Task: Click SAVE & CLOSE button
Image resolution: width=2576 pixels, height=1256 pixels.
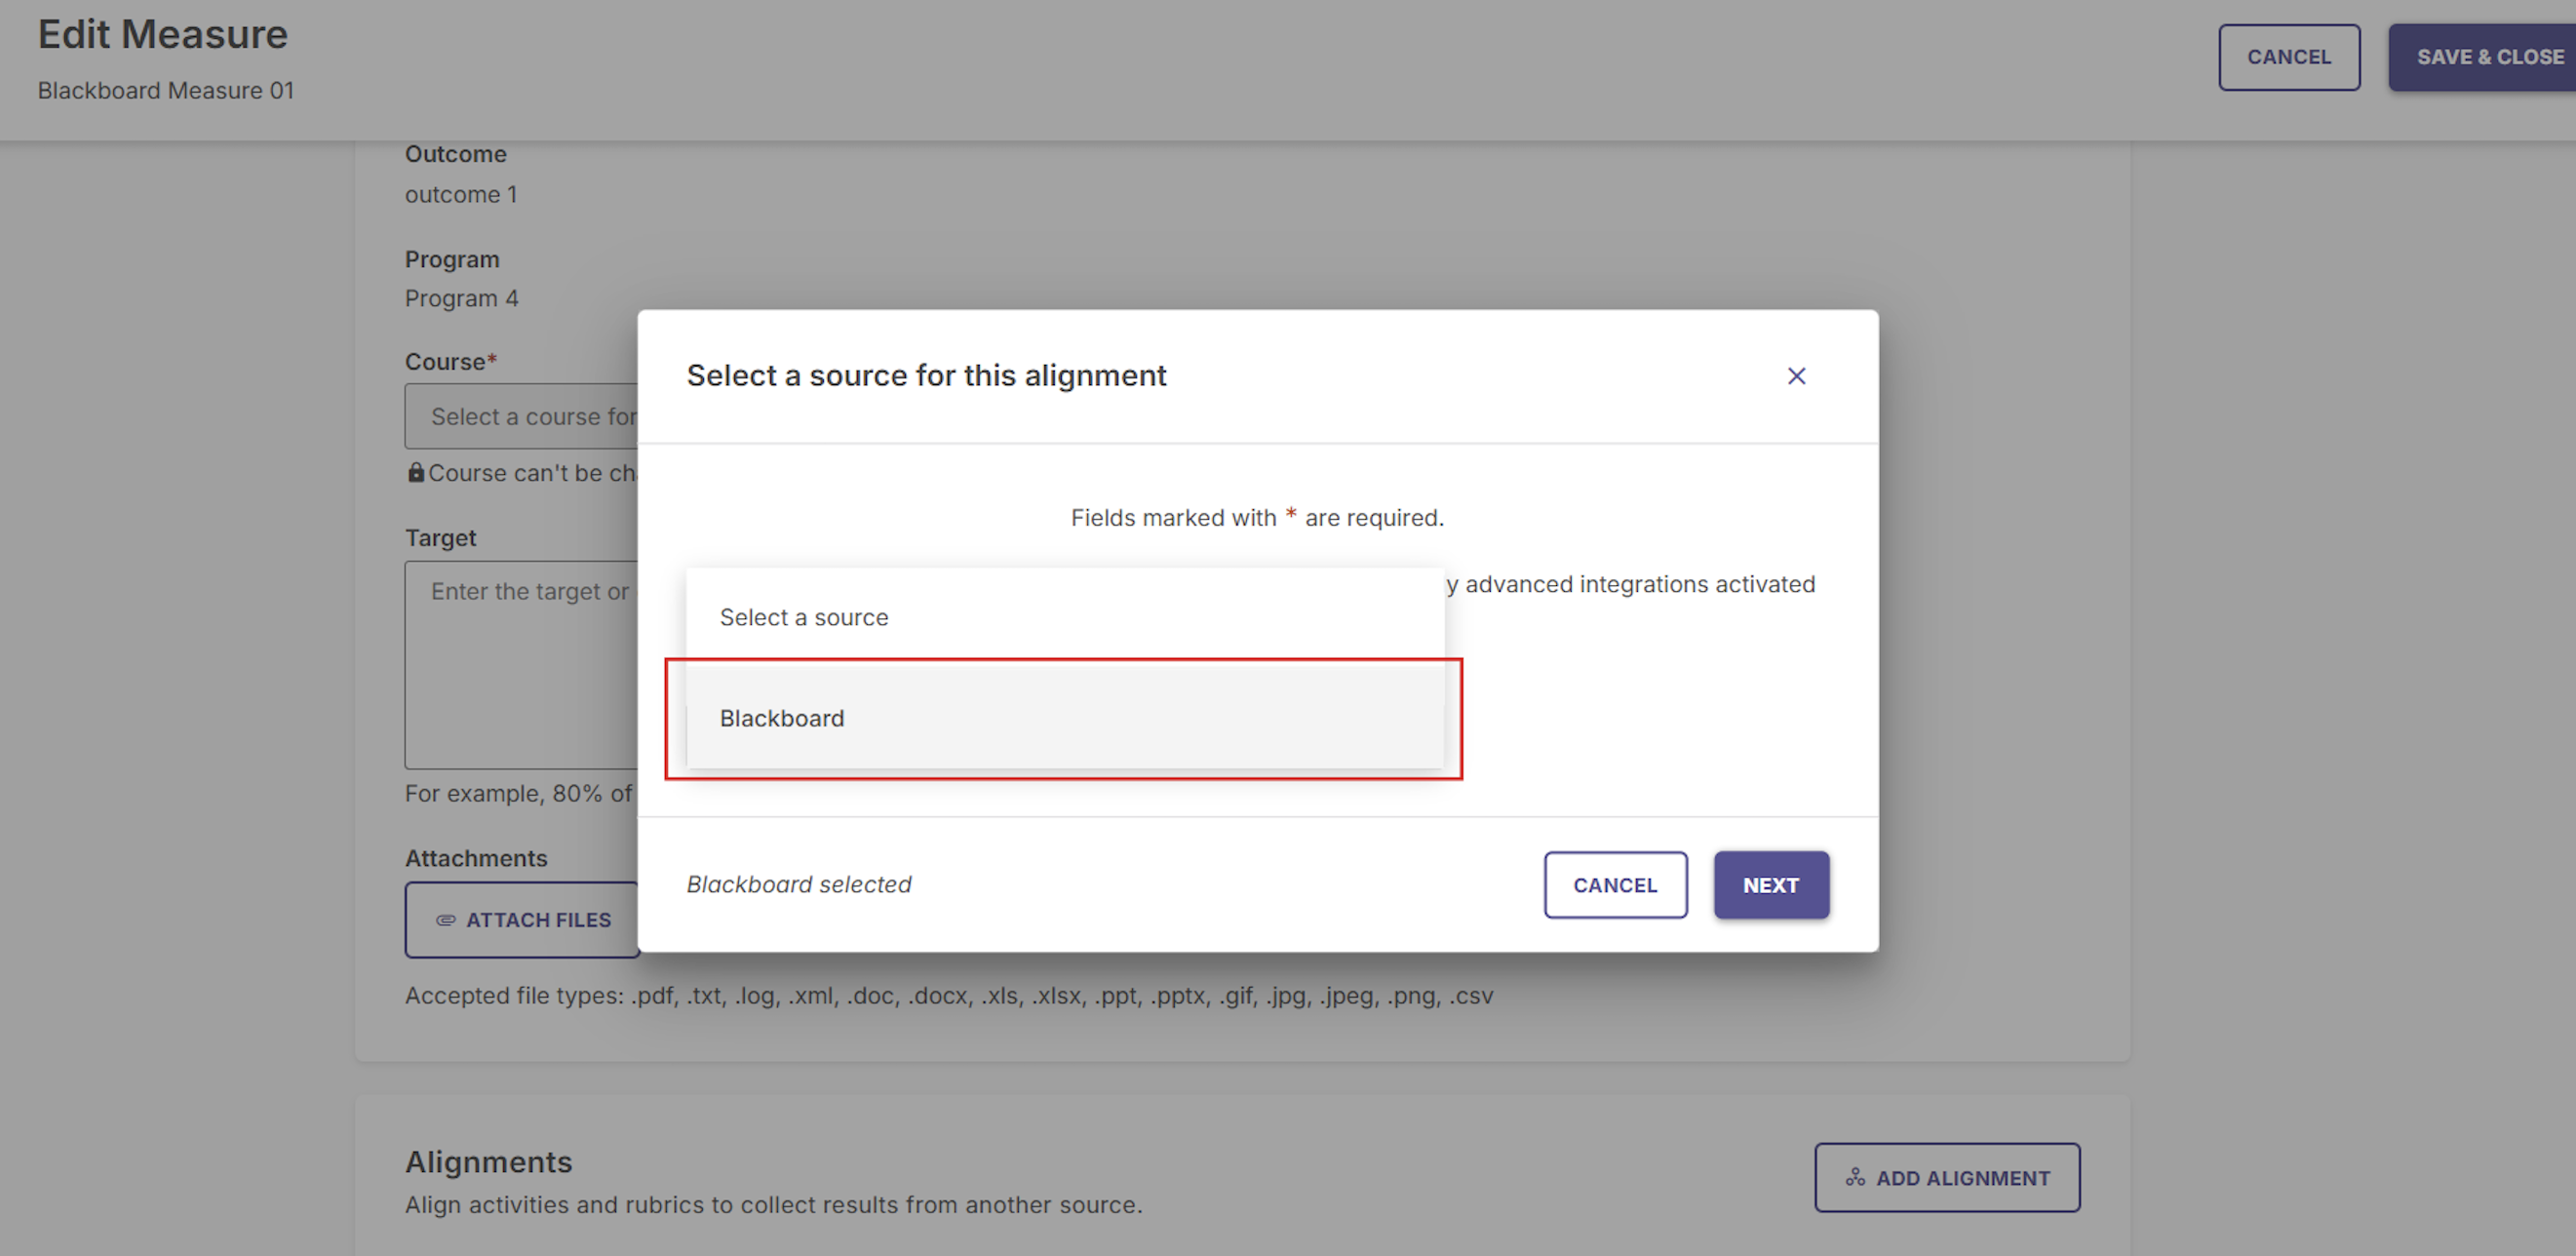Action: 2483,57
